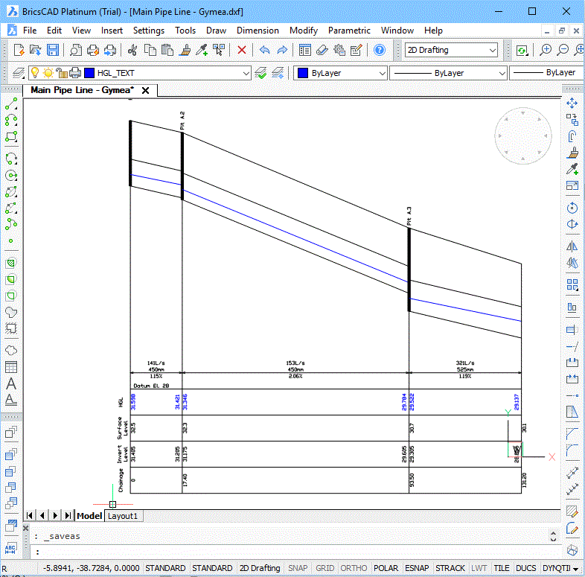The image size is (585, 577).
Task: Click TILE in status bar
Action: click(x=502, y=568)
